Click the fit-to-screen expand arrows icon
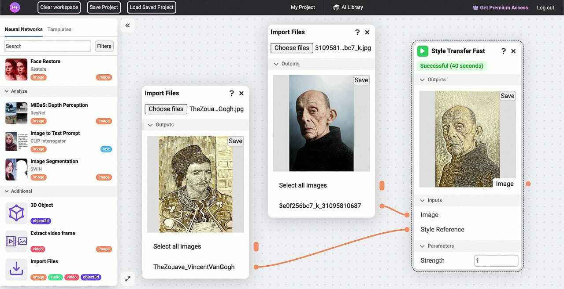The image size is (564, 289). 127,278
